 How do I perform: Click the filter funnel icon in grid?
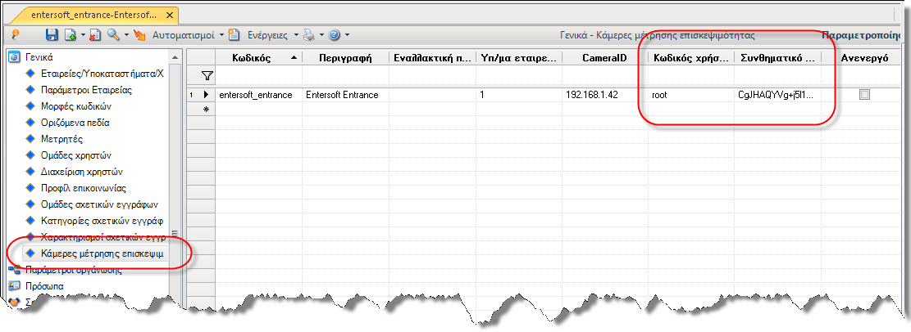[207, 75]
